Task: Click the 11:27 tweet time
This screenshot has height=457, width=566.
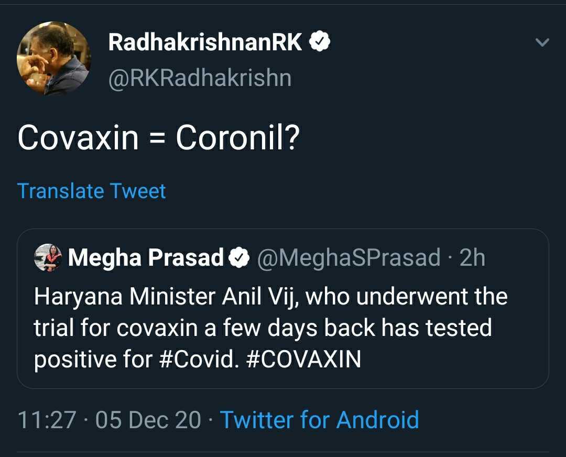Action: (x=47, y=420)
